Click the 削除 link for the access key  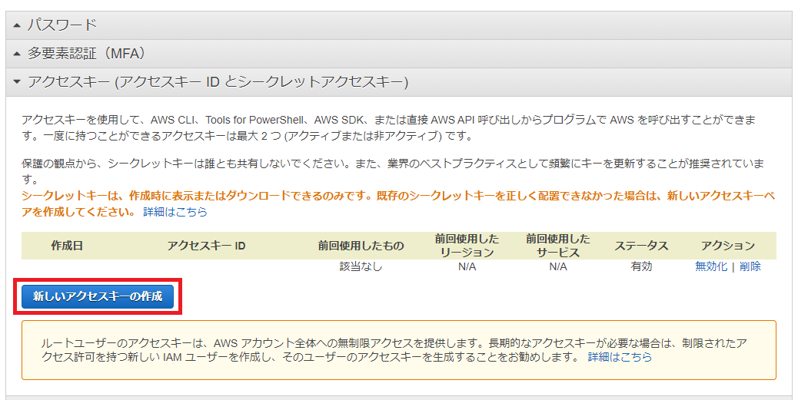[750, 266]
